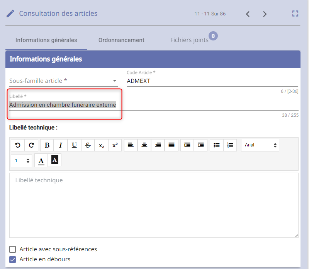Apply superscript formatting
309x269 pixels.
pos(115,145)
